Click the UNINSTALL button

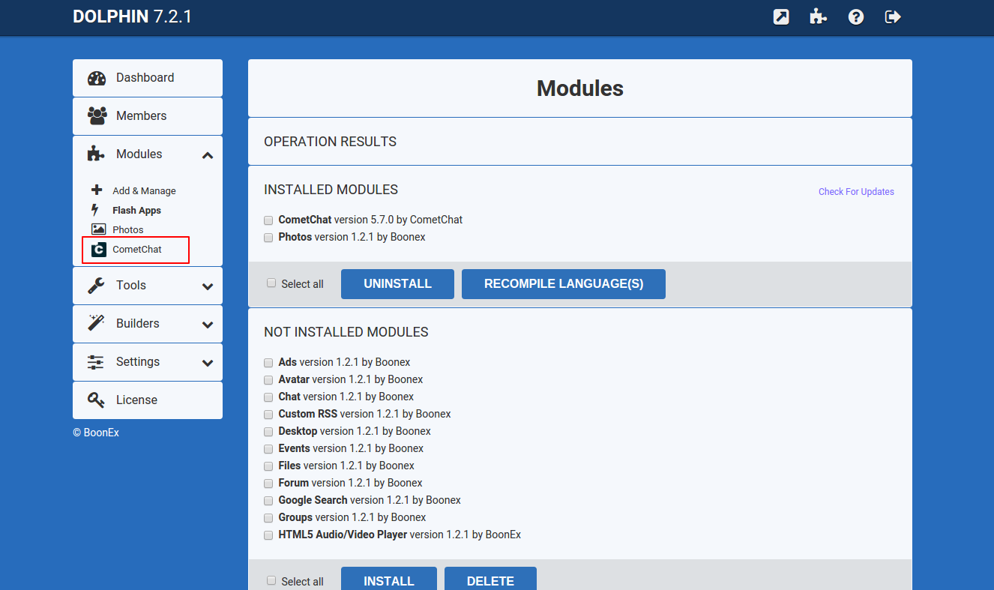pos(397,284)
